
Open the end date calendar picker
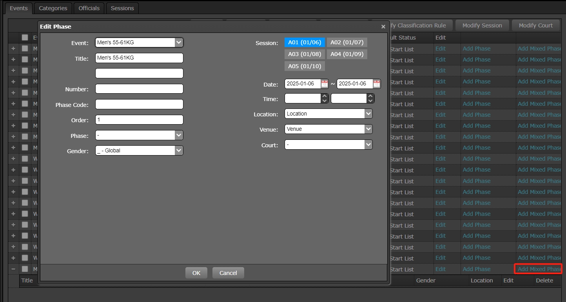376,83
